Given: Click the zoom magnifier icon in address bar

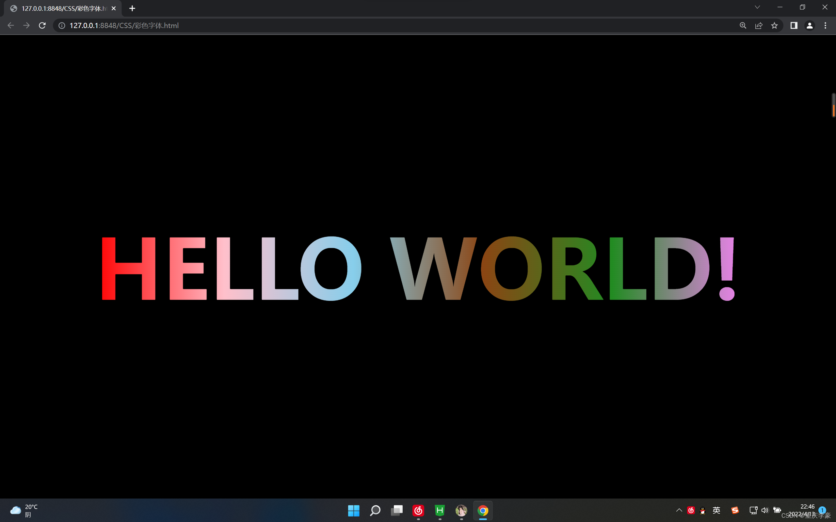Looking at the screenshot, I should (743, 25).
